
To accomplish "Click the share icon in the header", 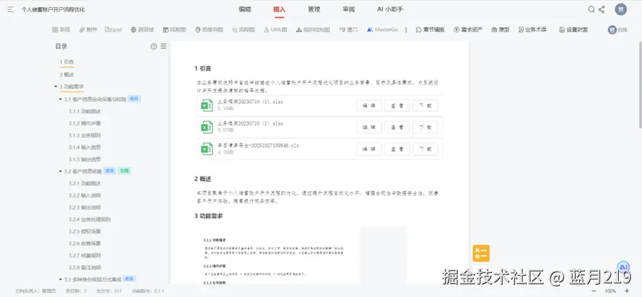I will click(x=602, y=10).
